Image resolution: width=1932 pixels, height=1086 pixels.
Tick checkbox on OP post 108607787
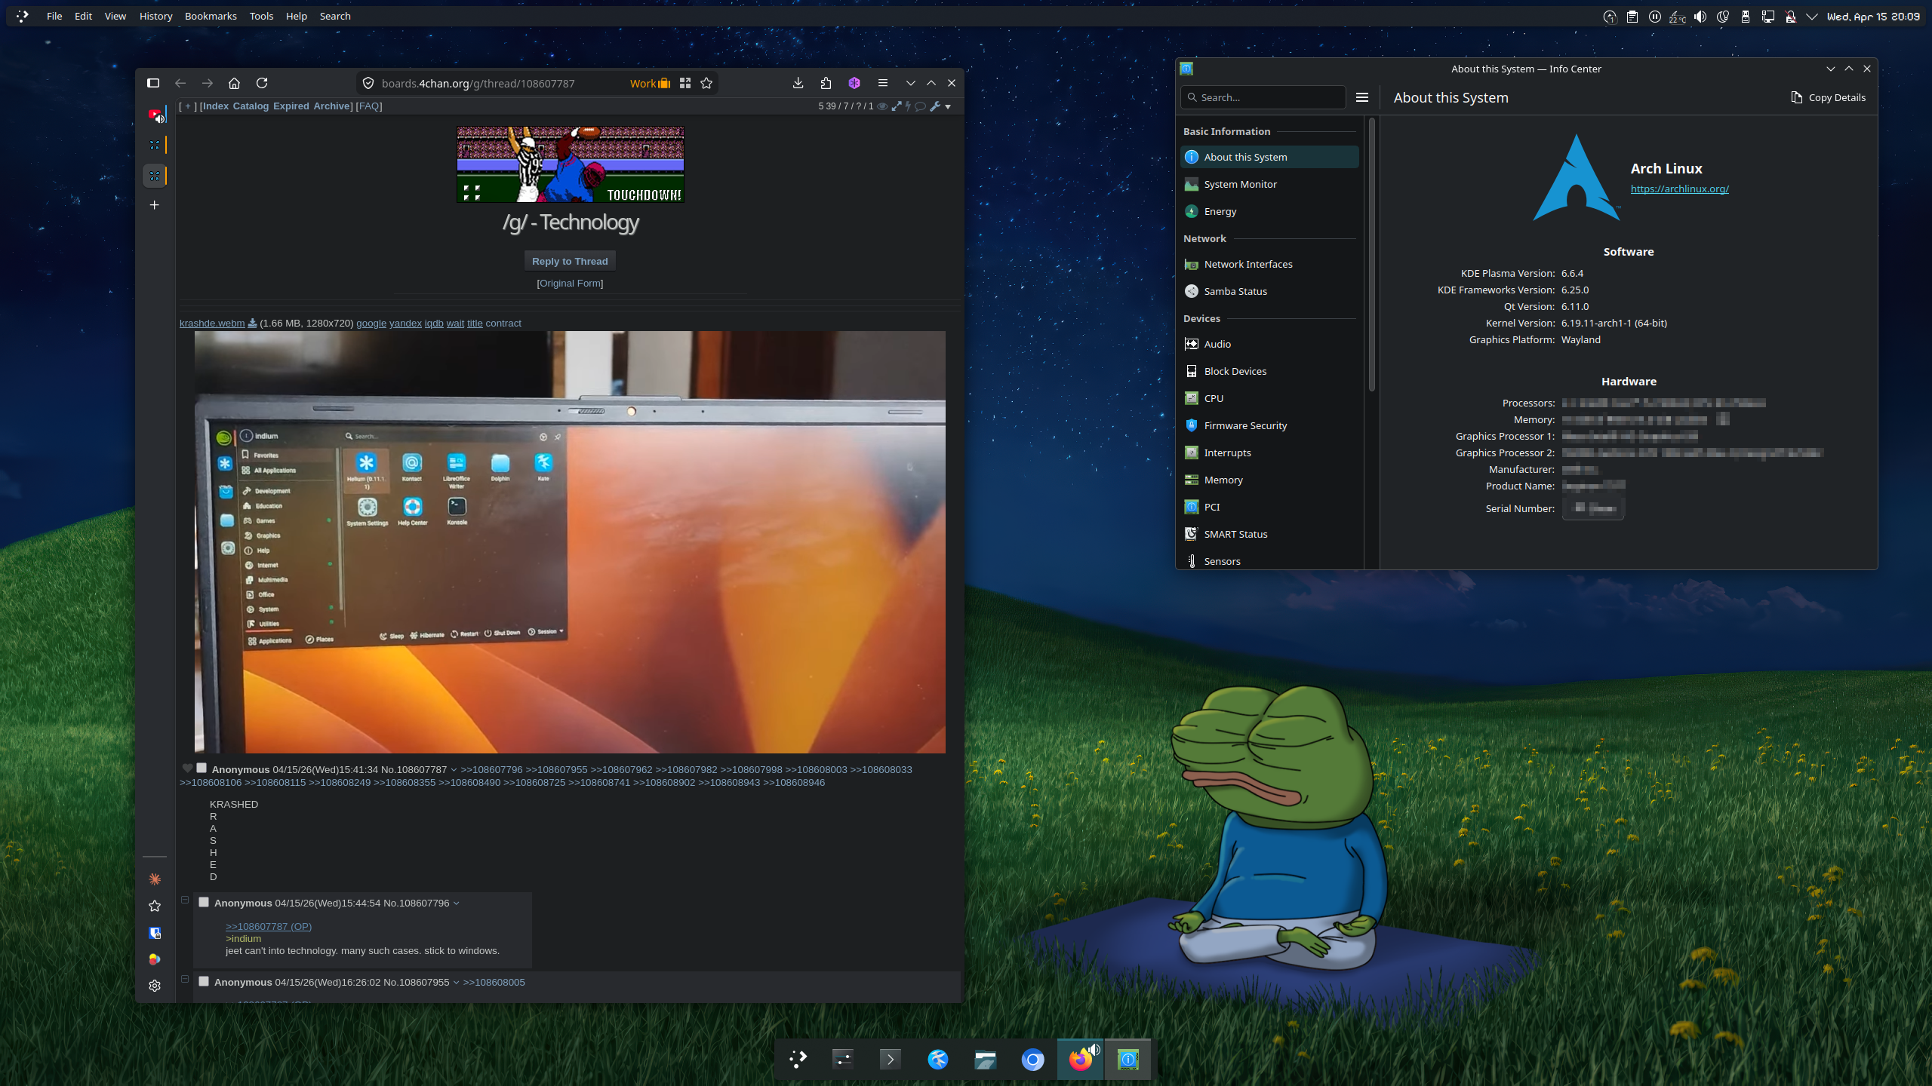pos(202,768)
